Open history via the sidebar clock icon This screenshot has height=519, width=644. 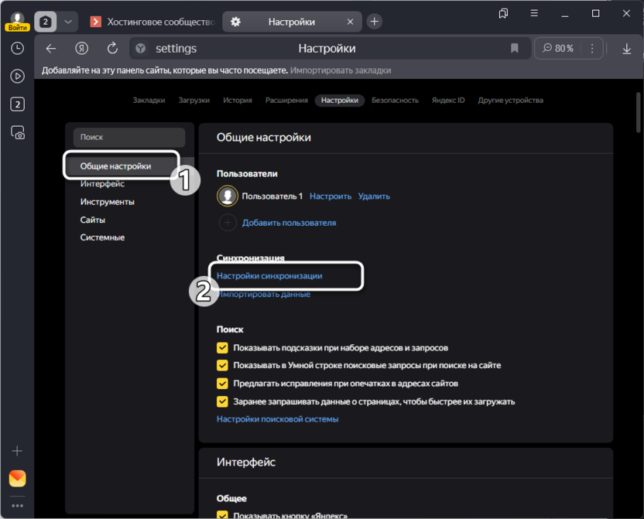(17, 49)
